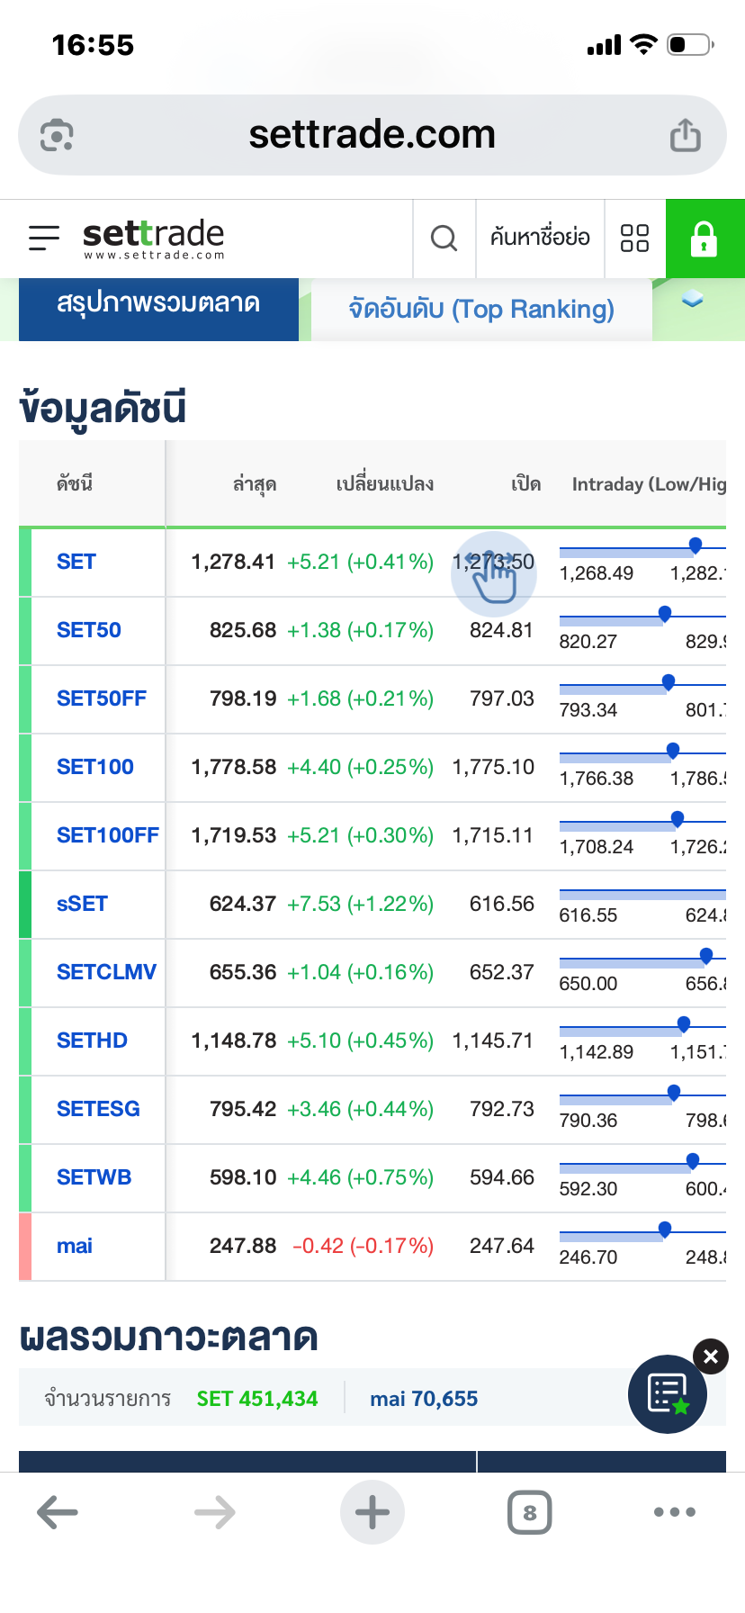Tap the Safari share icon
745x1613 pixels.
[685, 135]
